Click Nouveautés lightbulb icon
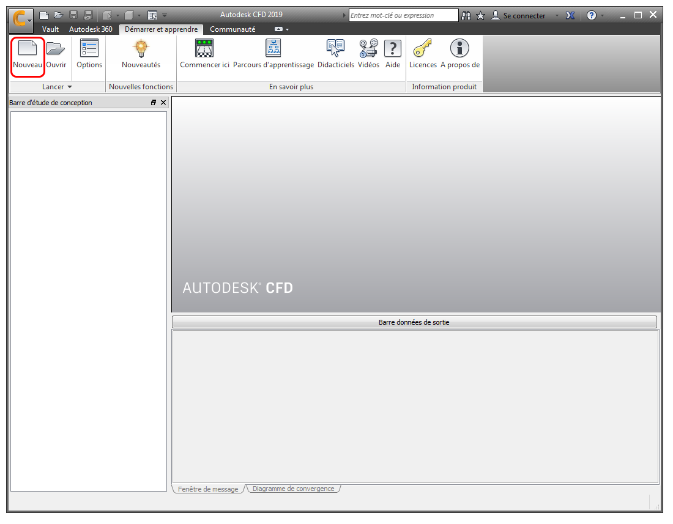Screen dimensions: 673x524 coord(141,54)
